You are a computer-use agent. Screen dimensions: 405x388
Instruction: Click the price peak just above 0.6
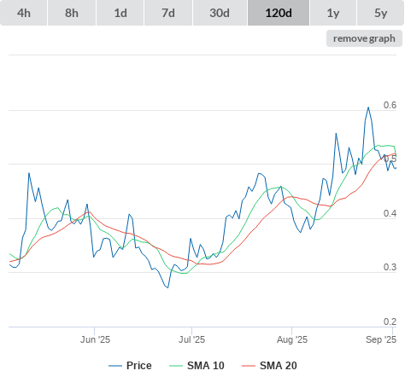pyautogui.click(x=368, y=107)
